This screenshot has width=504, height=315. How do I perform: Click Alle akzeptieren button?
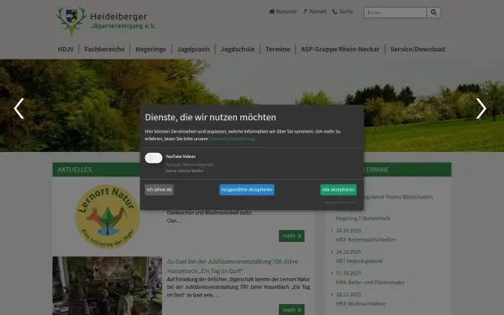coord(339,190)
